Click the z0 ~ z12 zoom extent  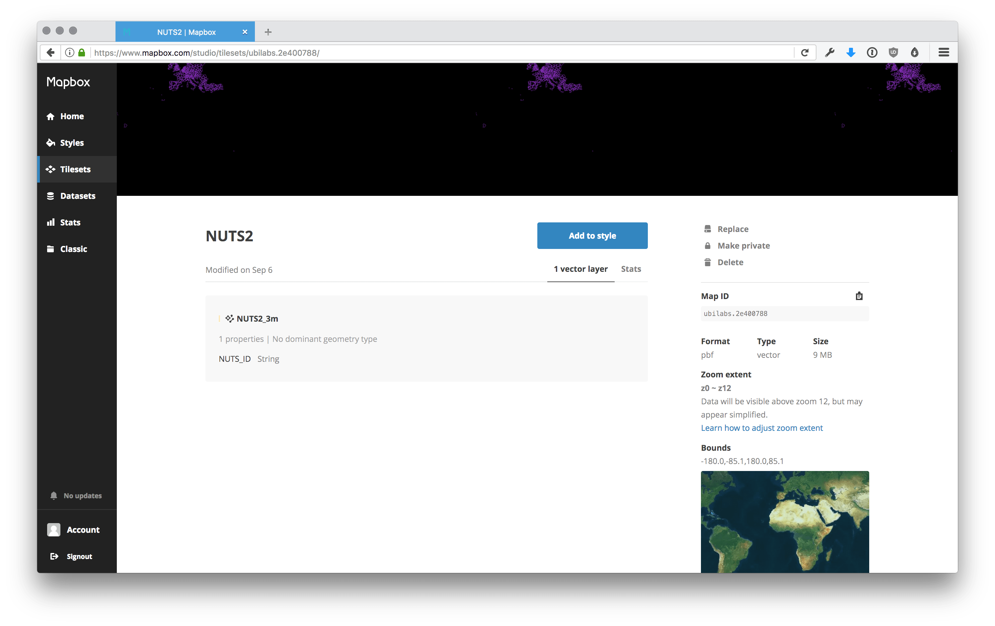click(x=716, y=388)
